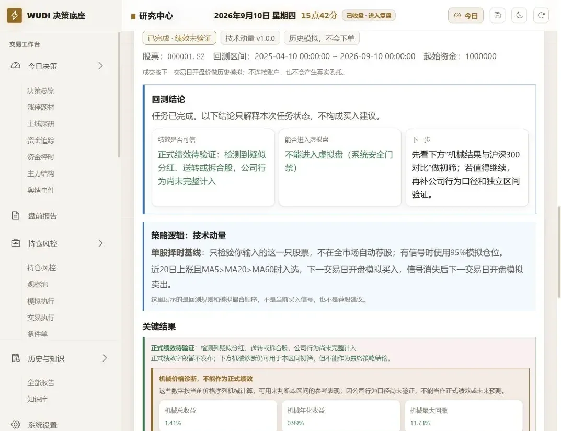Open 交易执行 in sidebar
561x431 pixels.
coord(41,317)
